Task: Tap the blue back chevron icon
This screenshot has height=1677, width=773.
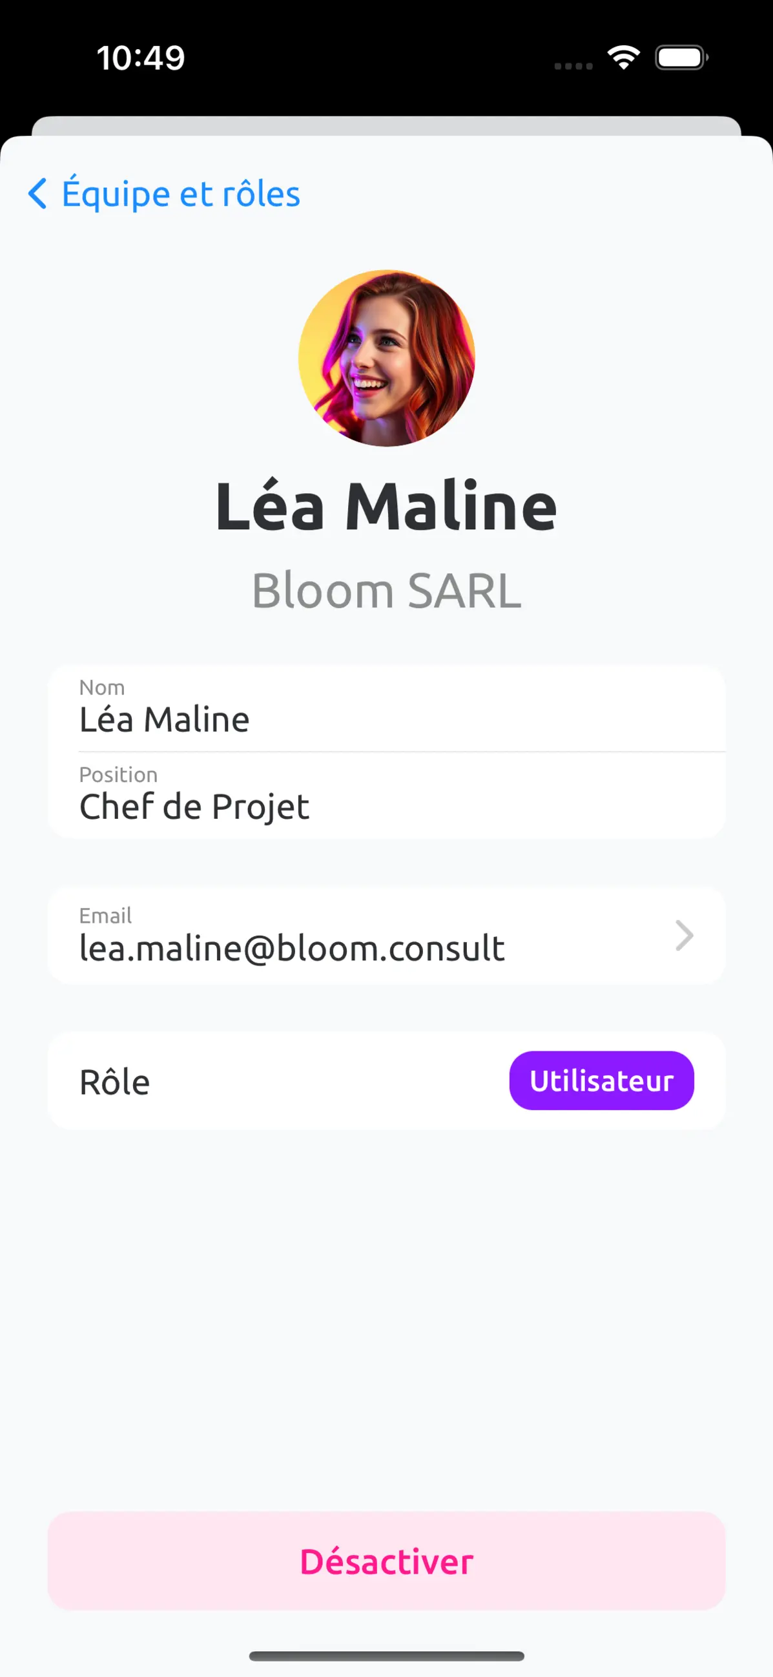Action: tap(37, 193)
